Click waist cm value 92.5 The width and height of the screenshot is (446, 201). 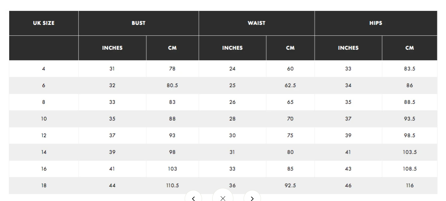tap(290, 186)
